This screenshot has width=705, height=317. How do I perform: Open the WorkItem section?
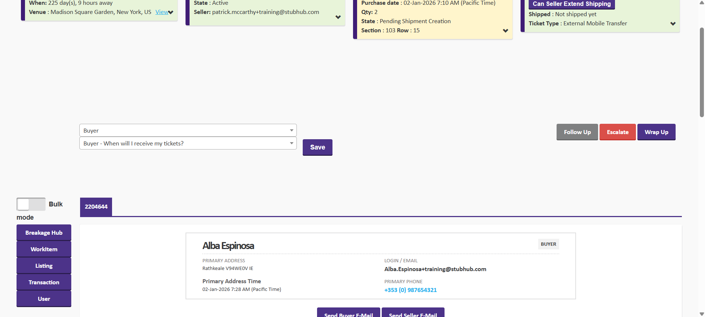(44, 249)
